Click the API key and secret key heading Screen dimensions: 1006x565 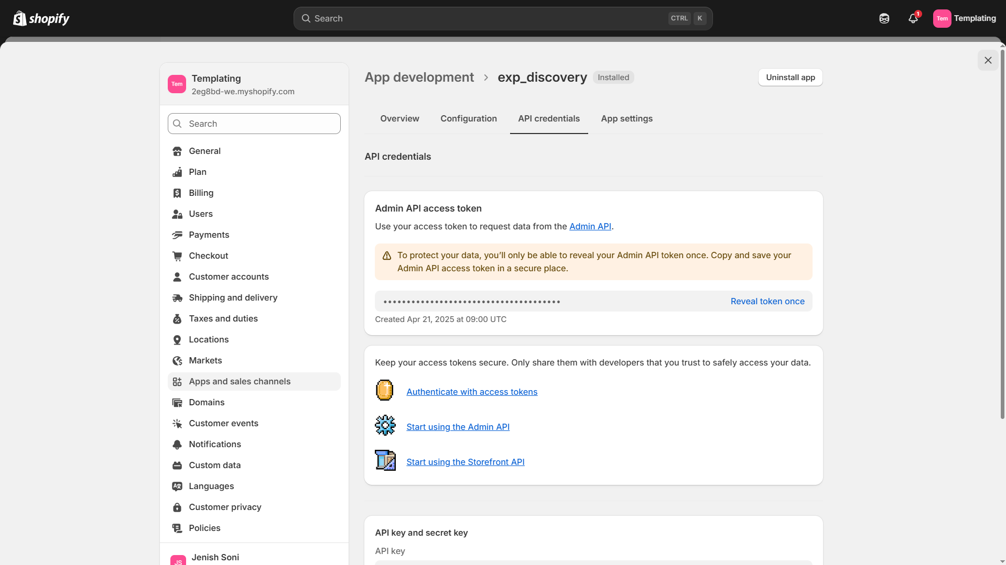(421, 533)
